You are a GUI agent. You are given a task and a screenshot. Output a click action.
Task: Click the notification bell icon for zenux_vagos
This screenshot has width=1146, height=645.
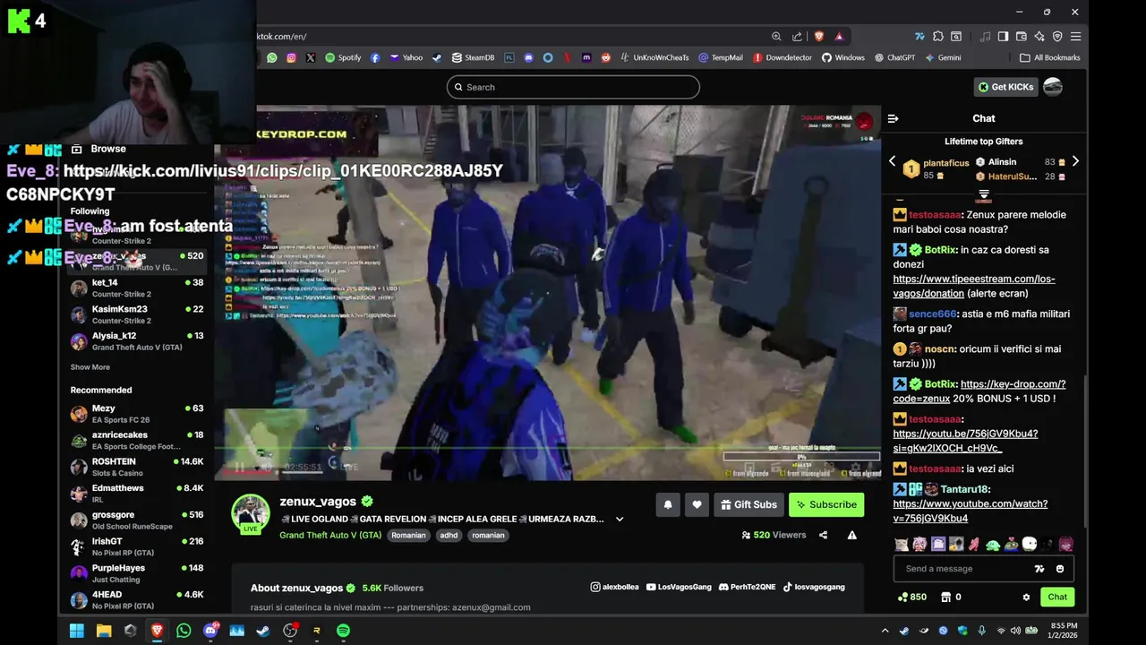[668, 504]
